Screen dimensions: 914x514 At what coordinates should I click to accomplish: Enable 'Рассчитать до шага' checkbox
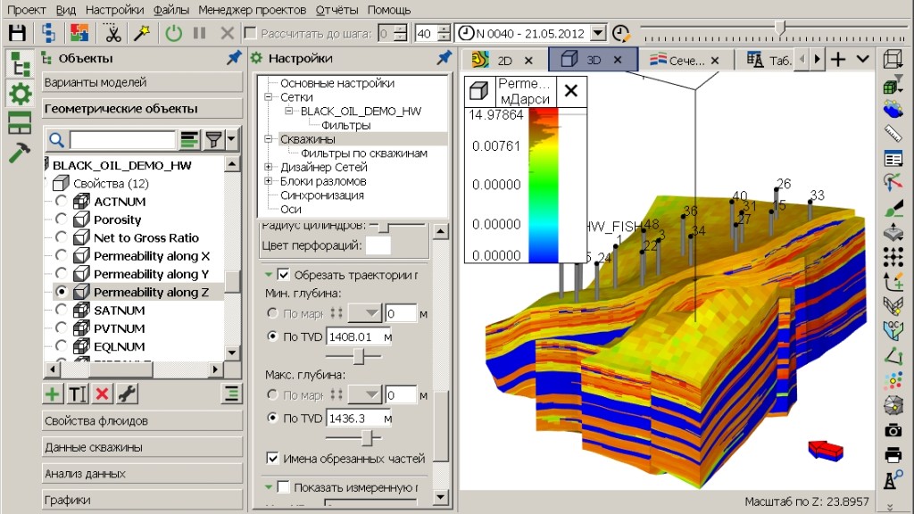coord(250,33)
